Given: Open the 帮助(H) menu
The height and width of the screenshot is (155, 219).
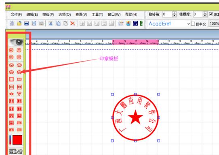Looking at the screenshot, I should 131,15.
